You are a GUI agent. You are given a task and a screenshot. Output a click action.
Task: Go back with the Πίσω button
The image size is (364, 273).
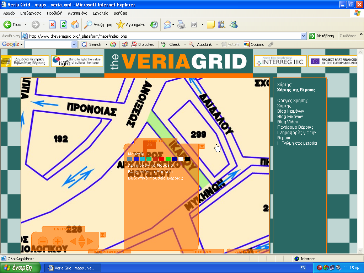coord(12,25)
